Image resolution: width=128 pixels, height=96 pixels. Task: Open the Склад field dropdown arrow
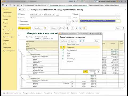pos(117,14)
